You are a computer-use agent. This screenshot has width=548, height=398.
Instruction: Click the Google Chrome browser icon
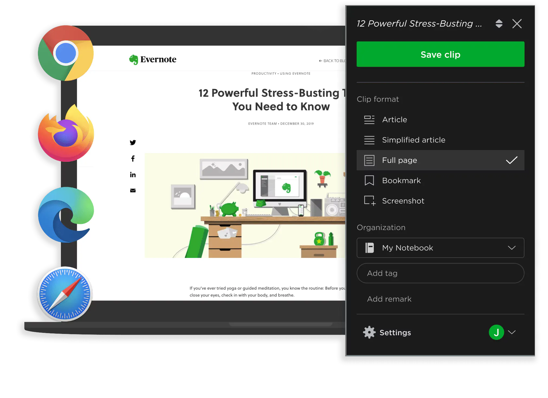66,53
